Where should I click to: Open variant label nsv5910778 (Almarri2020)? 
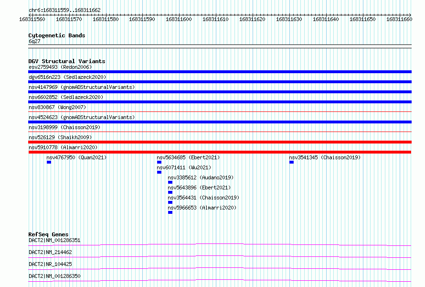point(63,147)
